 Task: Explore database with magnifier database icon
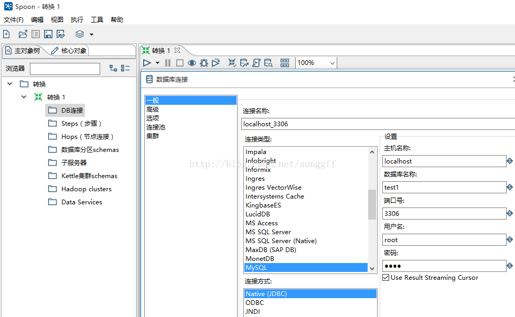click(269, 63)
